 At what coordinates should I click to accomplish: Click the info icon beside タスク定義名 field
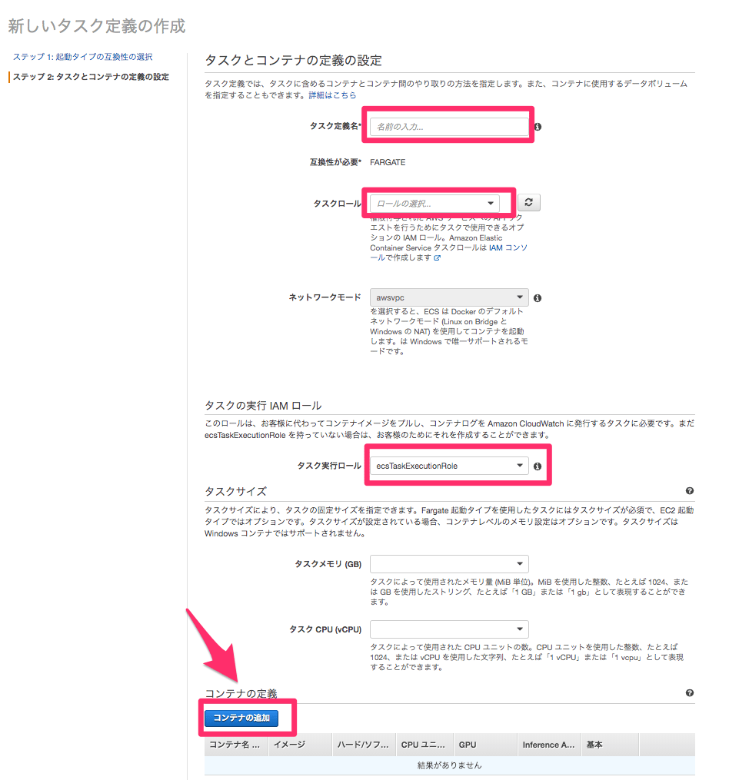(x=538, y=127)
